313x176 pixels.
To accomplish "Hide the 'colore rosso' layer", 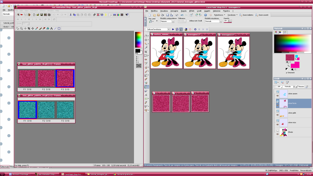I will pos(277,124).
